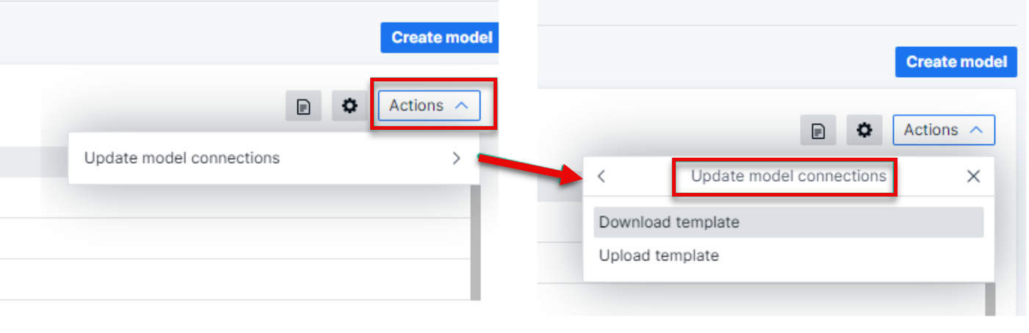Choose Upload template from the submenu

click(x=659, y=255)
